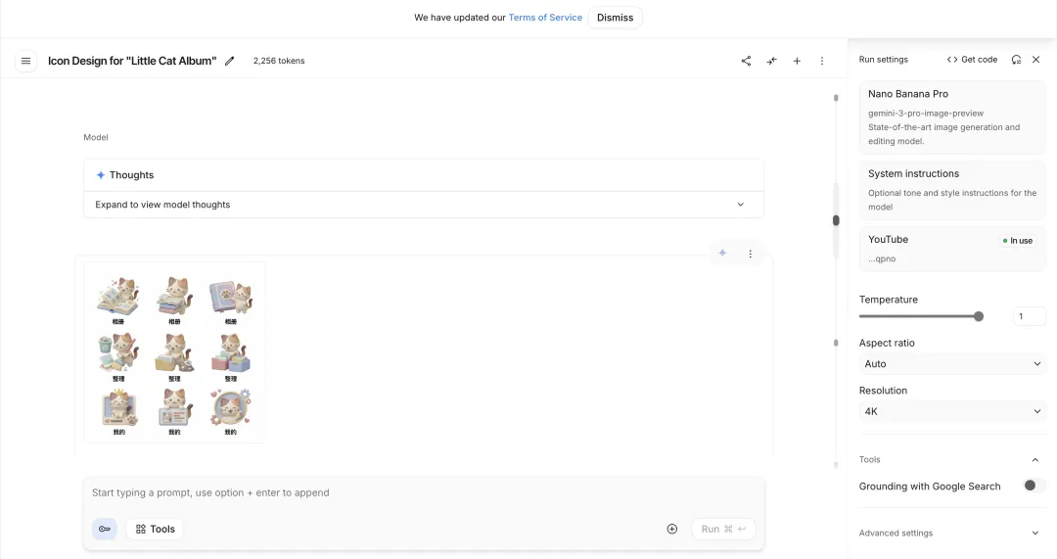Open the Resolution dropdown showing 4K
This screenshot has height=559, width=1057.
pyautogui.click(x=952, y=411)
